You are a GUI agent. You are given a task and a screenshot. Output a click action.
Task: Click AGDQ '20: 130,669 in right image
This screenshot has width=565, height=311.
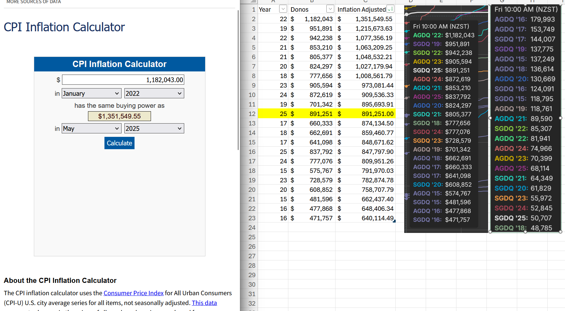point(525,79)
